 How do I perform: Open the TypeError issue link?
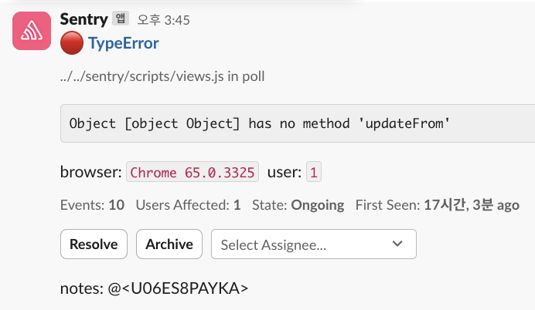point(124,43)
